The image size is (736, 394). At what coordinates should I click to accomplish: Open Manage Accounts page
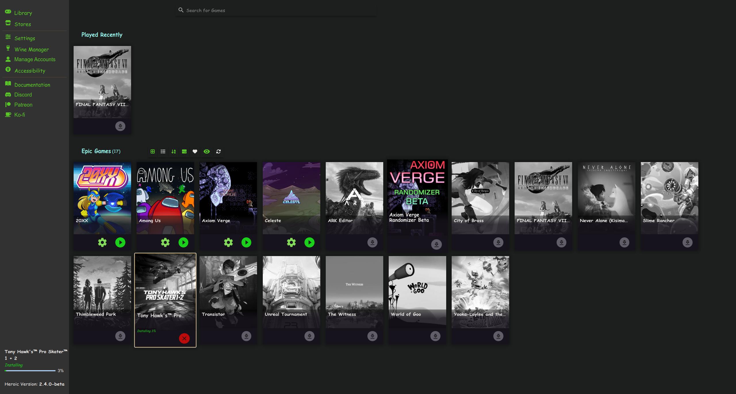(x=30, y=59)
